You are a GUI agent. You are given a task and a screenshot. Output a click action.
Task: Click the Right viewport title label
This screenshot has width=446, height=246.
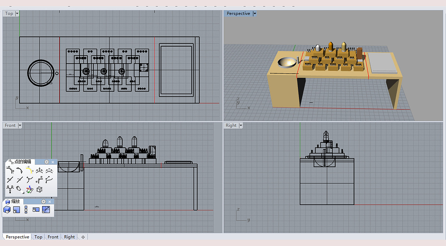(231, 125)
